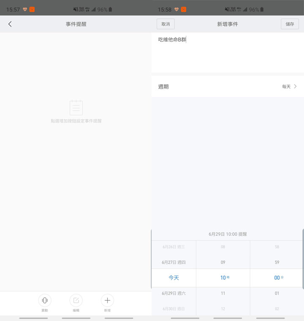The image size is (304, 321).
Task: Tap the 震動 vibration icon
Action: click(44, 300)
